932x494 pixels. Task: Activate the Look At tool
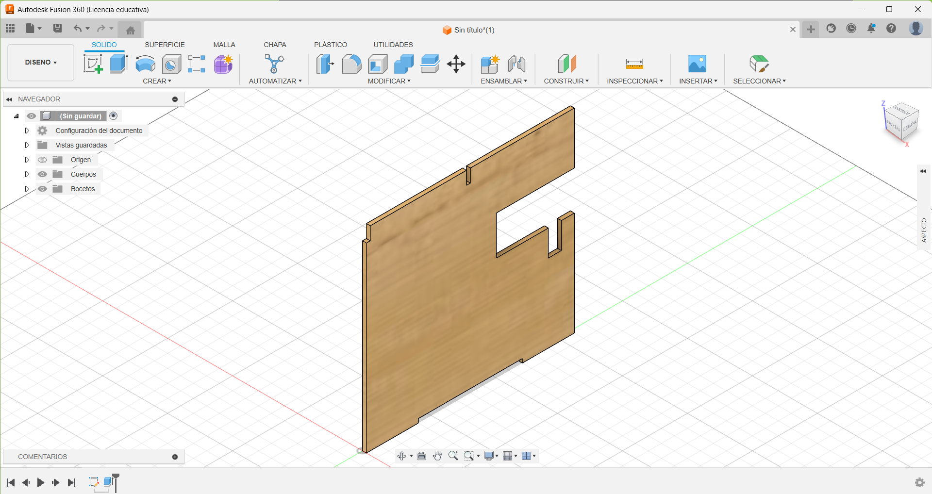click(x=422, y=456)
